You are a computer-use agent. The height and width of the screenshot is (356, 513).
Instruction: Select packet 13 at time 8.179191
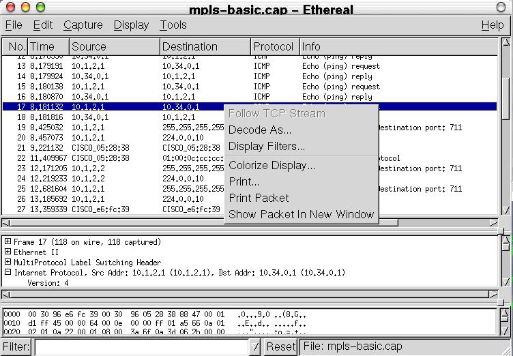point(250,66)
